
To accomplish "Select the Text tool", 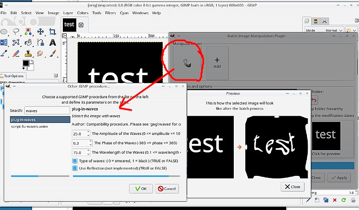I will pyautogui.click(x=53, y=43).
